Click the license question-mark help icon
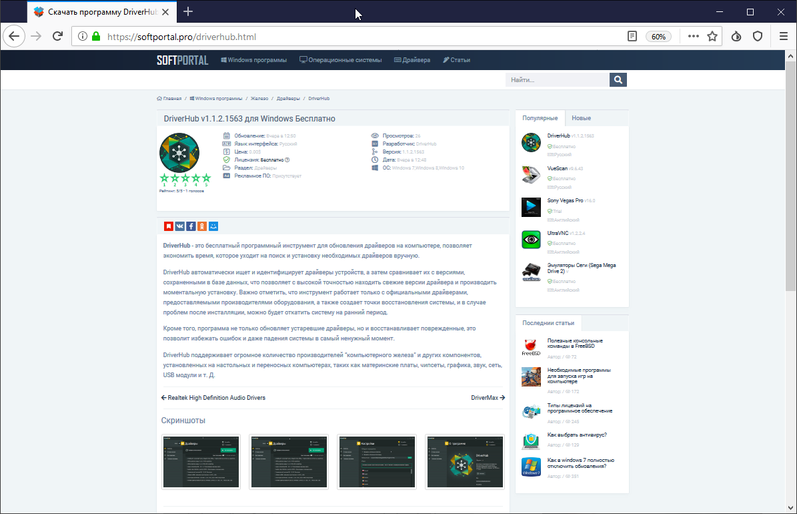This screenshot has width=797, height=514. [287, 160]
